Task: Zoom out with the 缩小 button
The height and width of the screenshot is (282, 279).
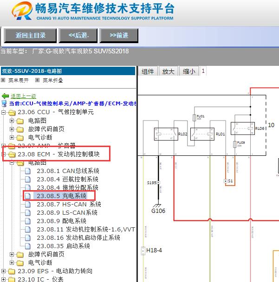Action: (189, 71)
